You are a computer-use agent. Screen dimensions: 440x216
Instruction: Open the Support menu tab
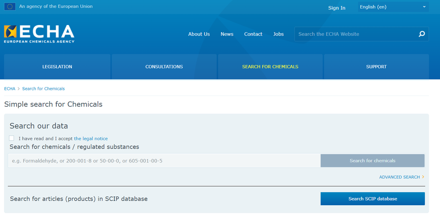[x=376, y=67]
